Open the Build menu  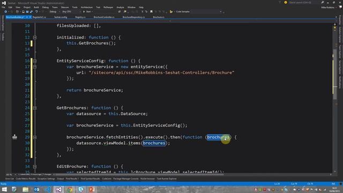pyautogui.click(x=36, y=7)
